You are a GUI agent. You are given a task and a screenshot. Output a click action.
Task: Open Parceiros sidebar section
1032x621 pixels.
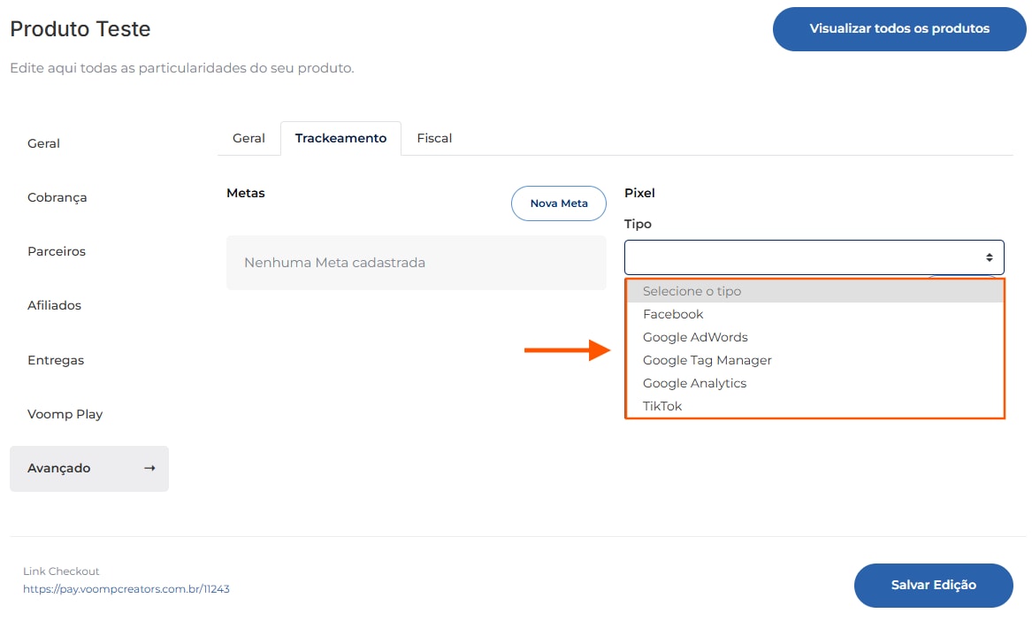click(57, 251)
